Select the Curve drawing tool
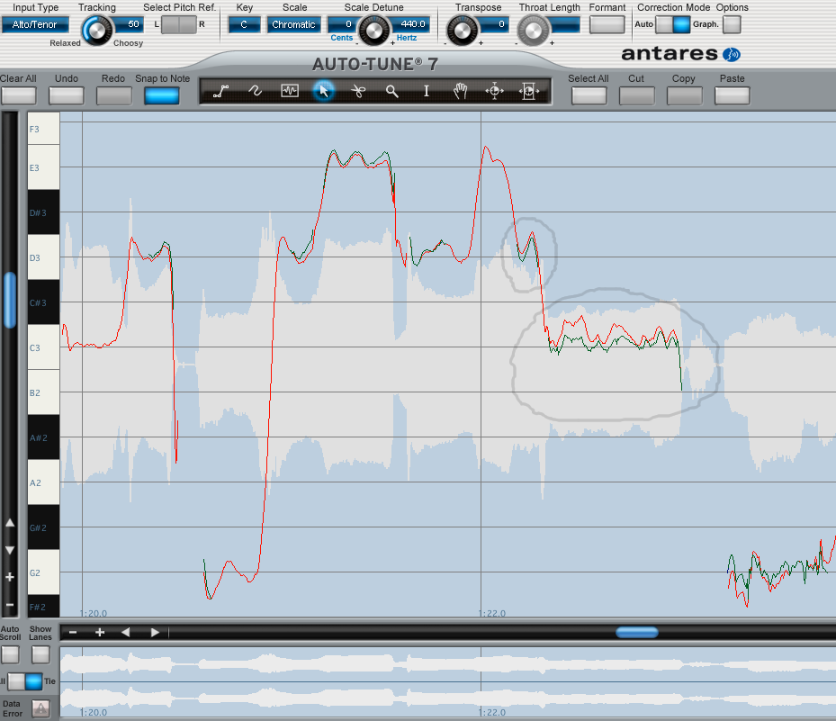The width and height of the screenshot is (836, 721). 255,91
